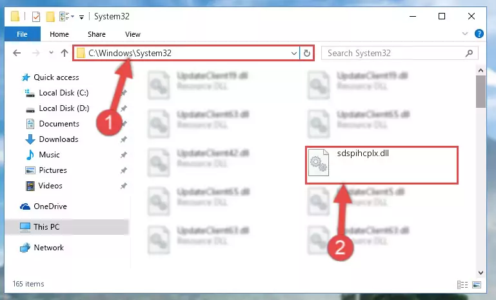Unpin Downloads from Quick access

pos(124,139)
